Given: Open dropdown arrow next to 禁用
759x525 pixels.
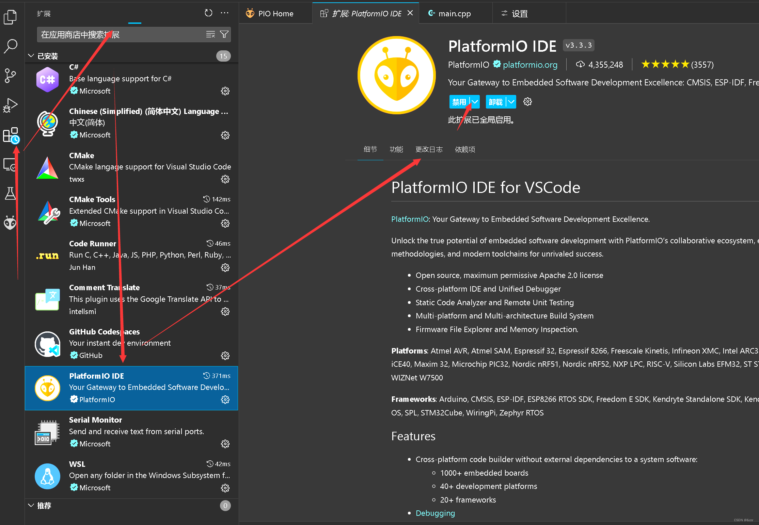Looking at the screenshot, I should [x=475, y=102].
